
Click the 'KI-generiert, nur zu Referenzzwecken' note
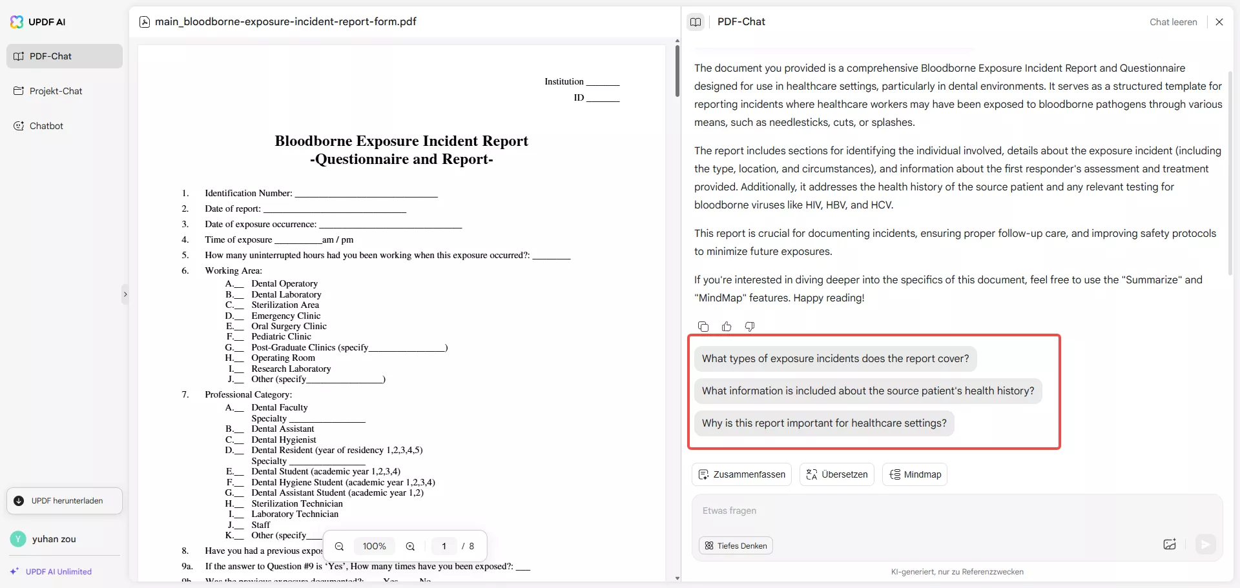[x=957, y=572]
